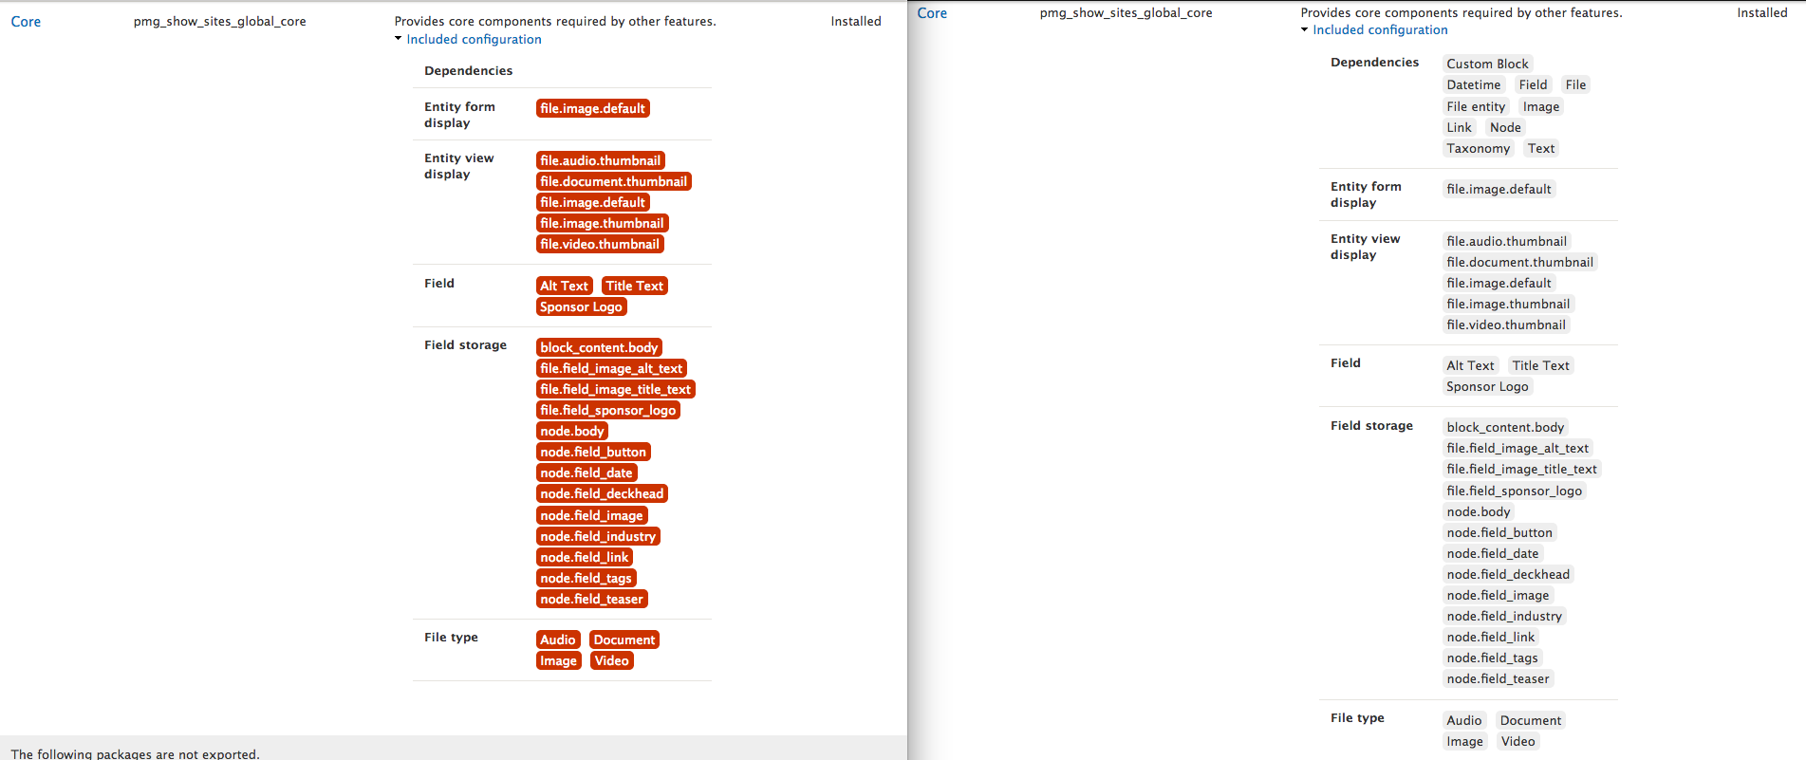Click the gray Taxonomy dependency tag
This screenshot has width=1806, height=760.
1479,148
